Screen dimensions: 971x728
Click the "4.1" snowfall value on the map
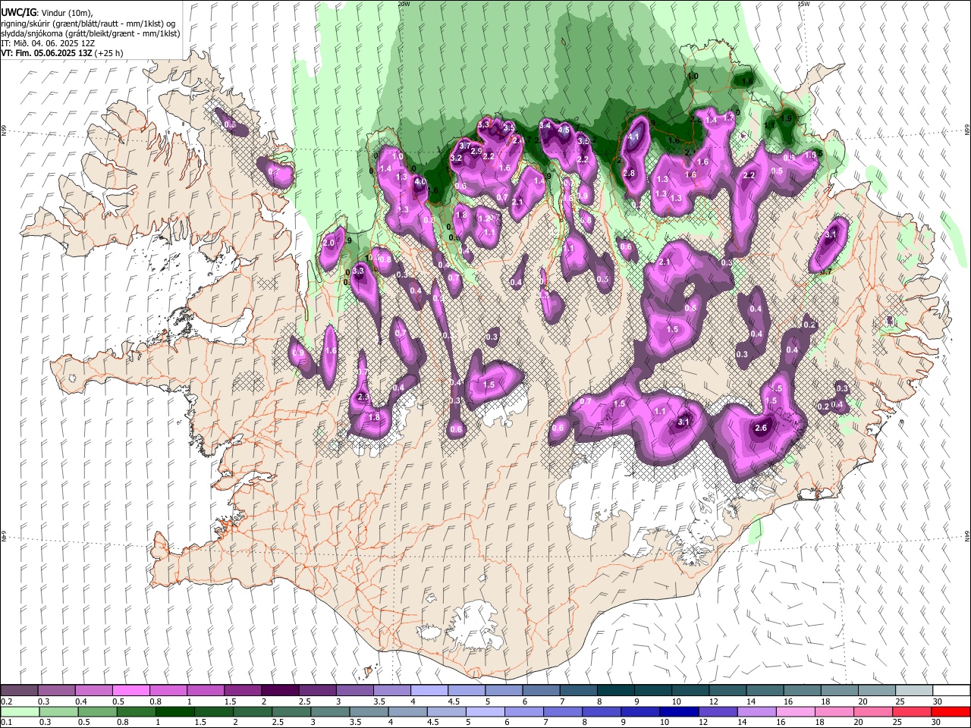(x=634, y=137)
